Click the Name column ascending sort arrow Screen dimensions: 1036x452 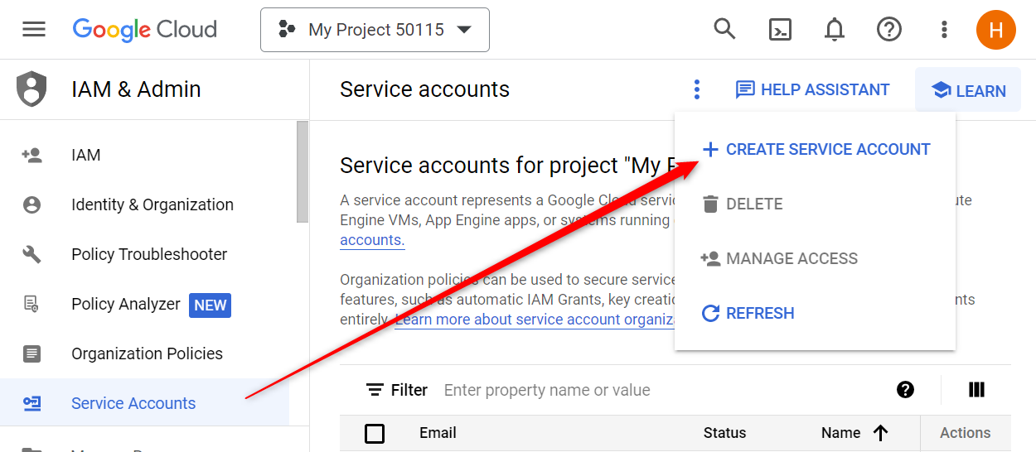[880, 433]
